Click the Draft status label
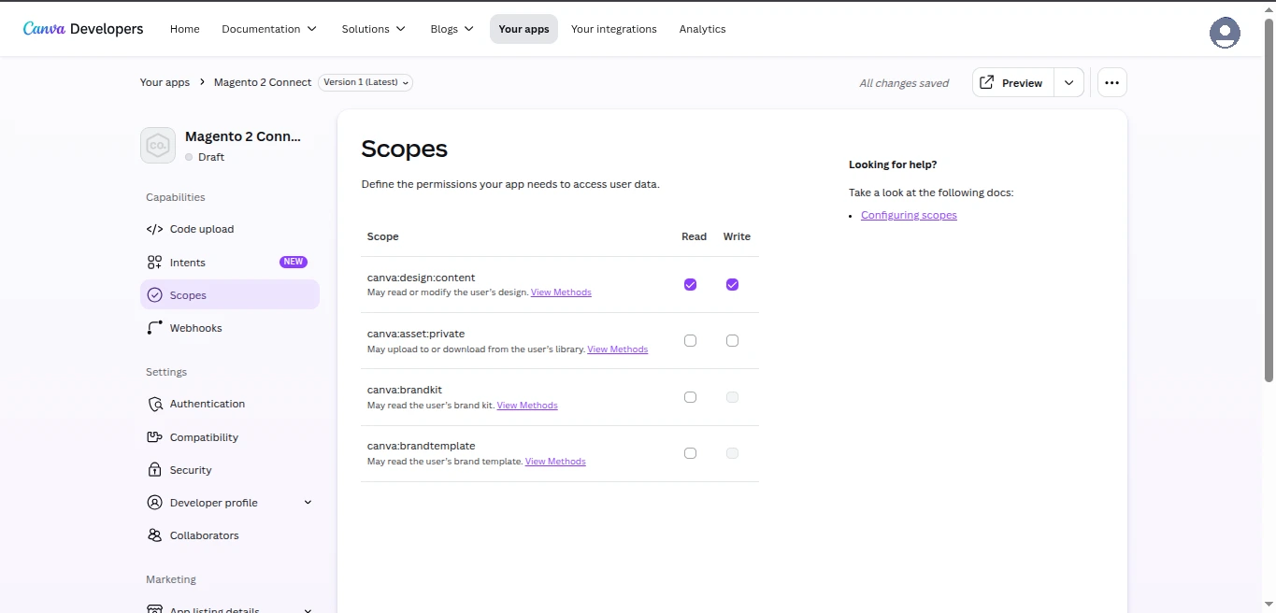The width and height of the screenshot is (1276, 613). tap(211, 157)
